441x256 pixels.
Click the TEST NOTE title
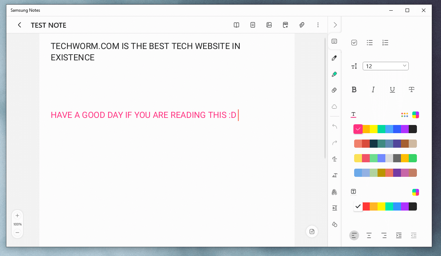tap(49, 25)
